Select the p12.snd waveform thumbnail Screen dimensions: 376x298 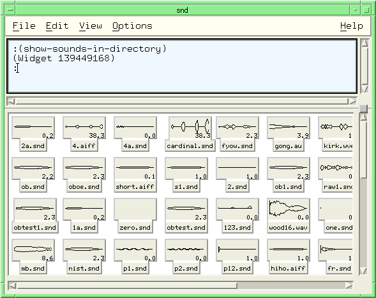click(237, 250)
